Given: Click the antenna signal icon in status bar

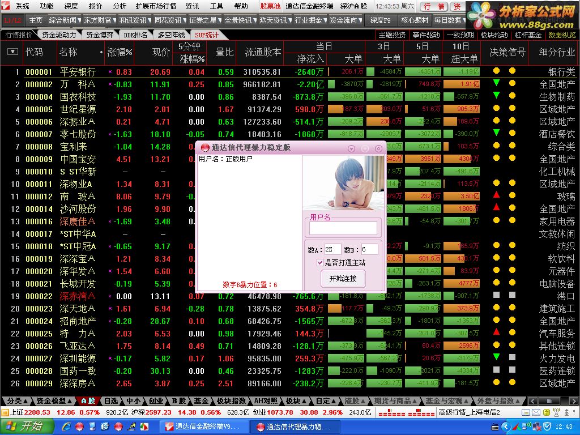Looking at the screenshot, I should [556, 412].
